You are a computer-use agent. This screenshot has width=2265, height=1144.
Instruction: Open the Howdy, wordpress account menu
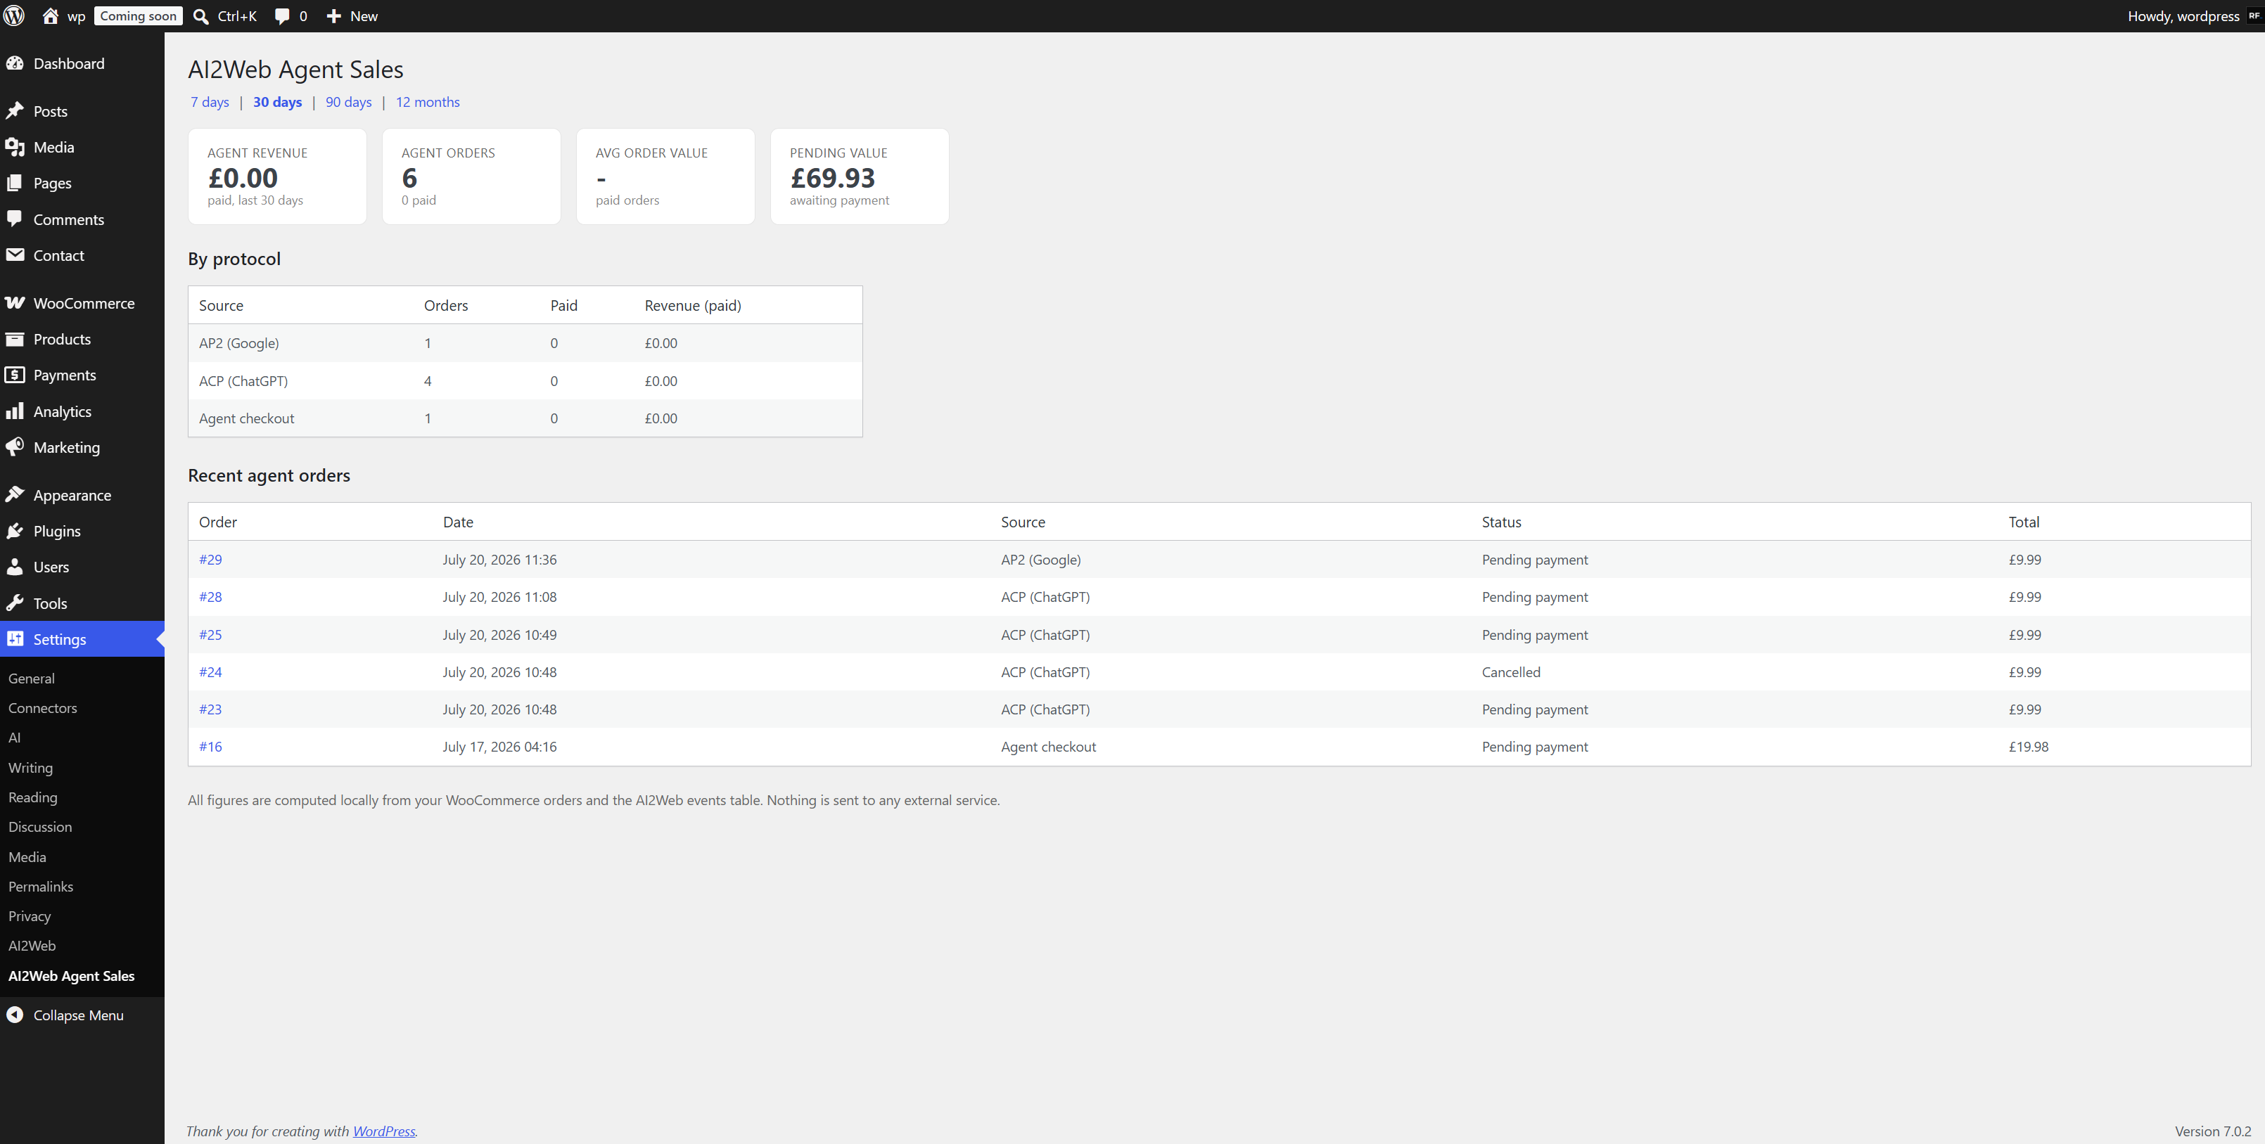2183,15
